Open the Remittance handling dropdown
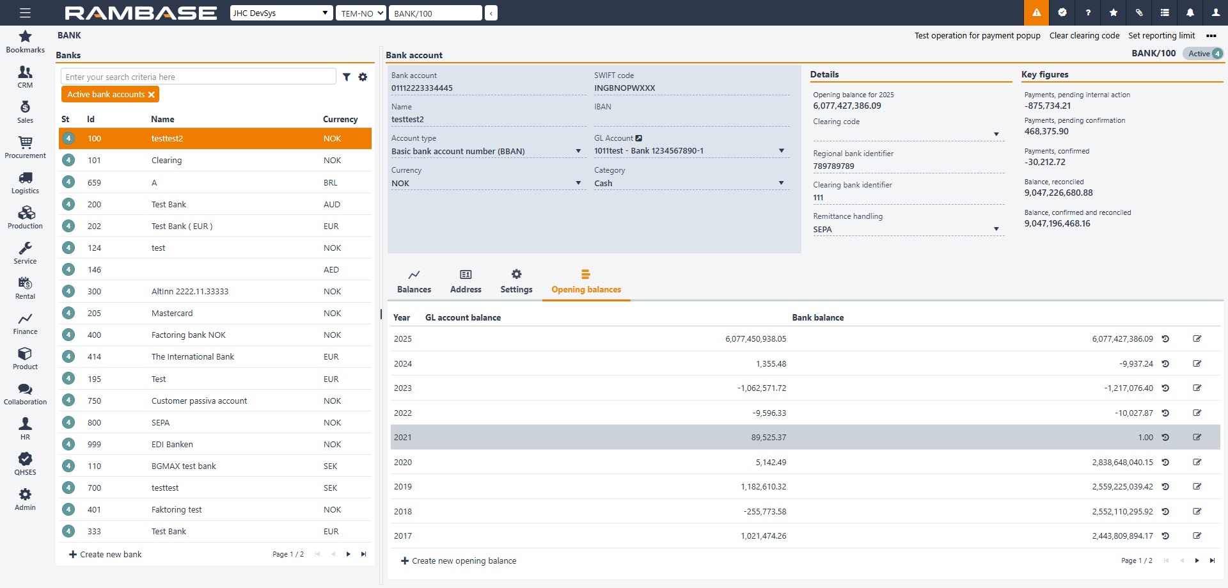Viewport: 1228px width, 588px height. coord(996,230)
